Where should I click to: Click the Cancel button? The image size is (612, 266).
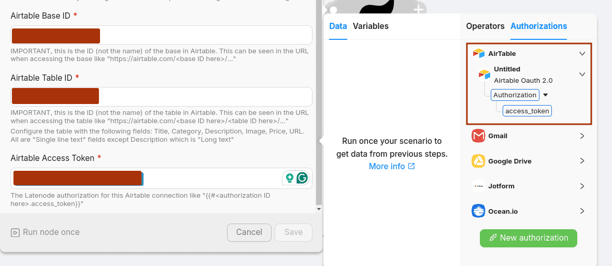point(249,232)
